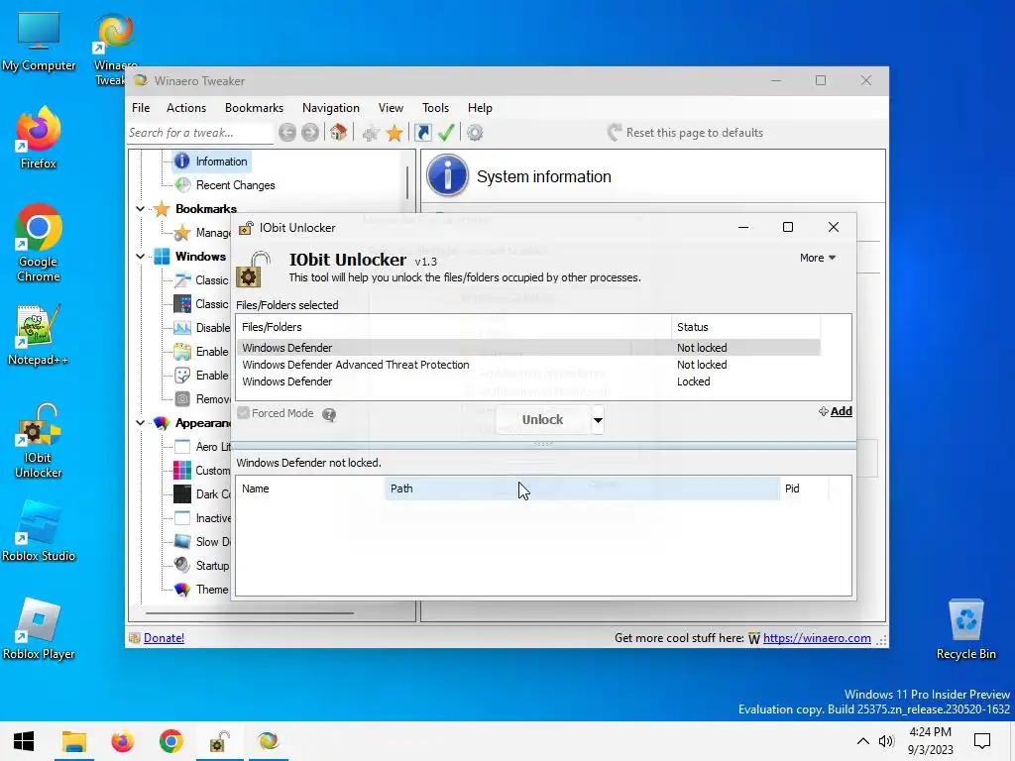Click the forward navigation arrow in Winaero toolbar
1015x761 pixels.
[x=310, y=133]
